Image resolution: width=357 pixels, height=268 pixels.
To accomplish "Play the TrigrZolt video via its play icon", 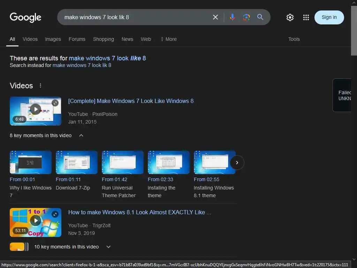I will point(36,221).
